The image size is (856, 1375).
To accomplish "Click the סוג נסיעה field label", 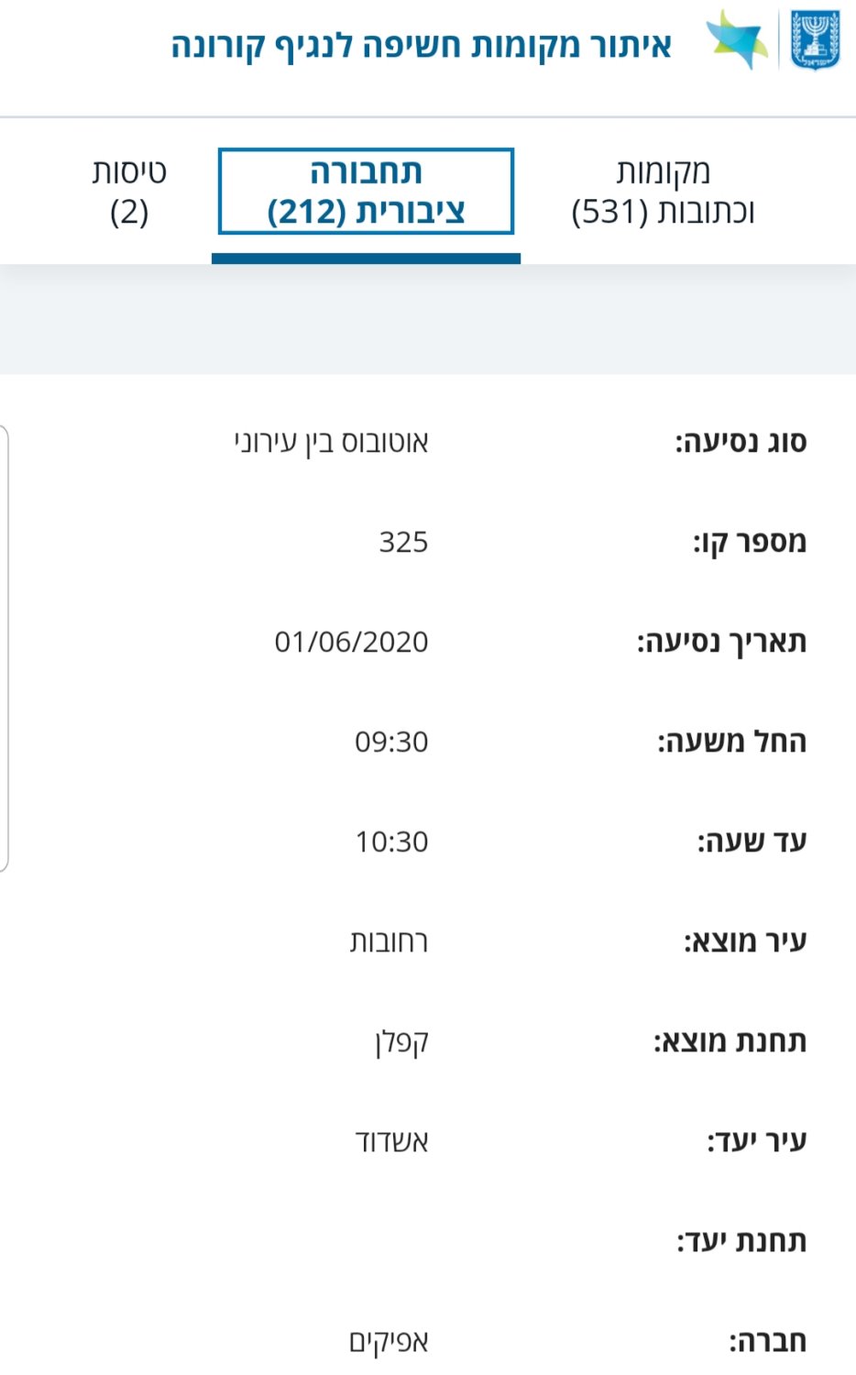I will [x=741, y=442].
